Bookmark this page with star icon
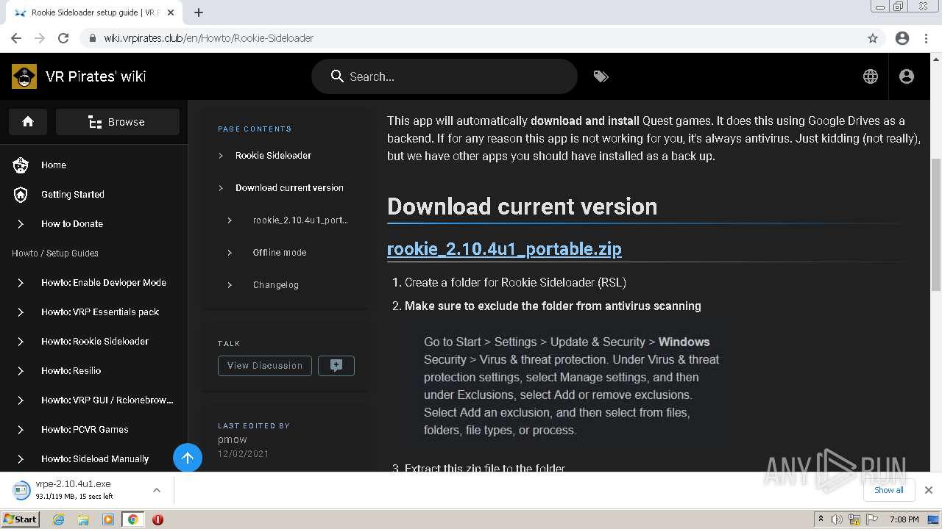The height and width of the screenshot is (529, 942). (x=873, y=38)
